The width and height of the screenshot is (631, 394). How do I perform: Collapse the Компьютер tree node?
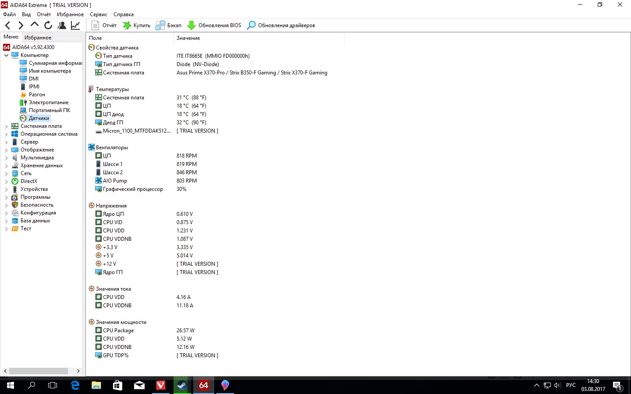[x=6, y=55]
